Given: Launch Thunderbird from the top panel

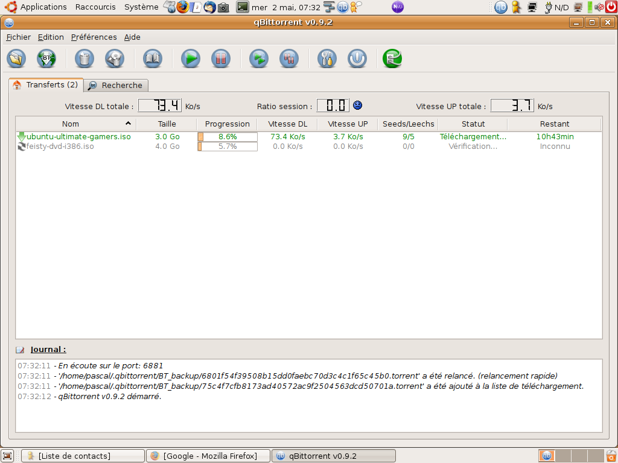Looking at the screenshot, I should click(209, 7).
